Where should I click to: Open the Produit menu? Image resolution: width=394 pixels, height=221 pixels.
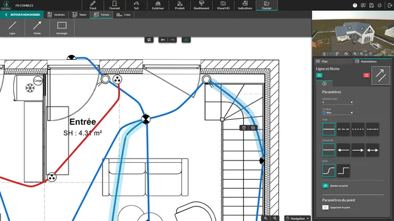(x=179, y=5)
